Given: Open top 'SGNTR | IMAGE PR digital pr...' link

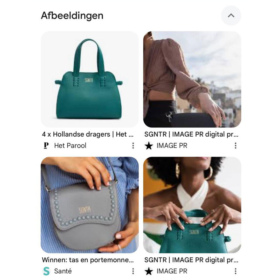Looking at the screenshot, I should [x=191, y=134].
